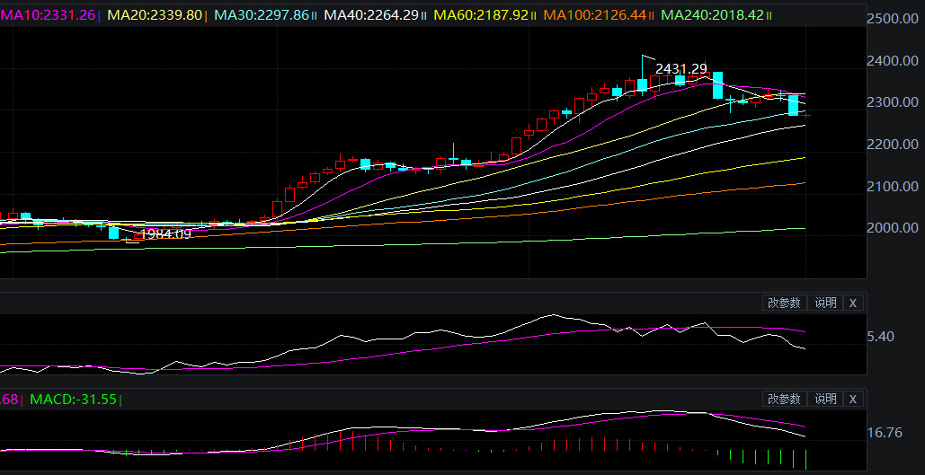Show 说明 for the MACD indicator
Image resolution: width=925 pixels, height=475 pixels.
point(825,399)
